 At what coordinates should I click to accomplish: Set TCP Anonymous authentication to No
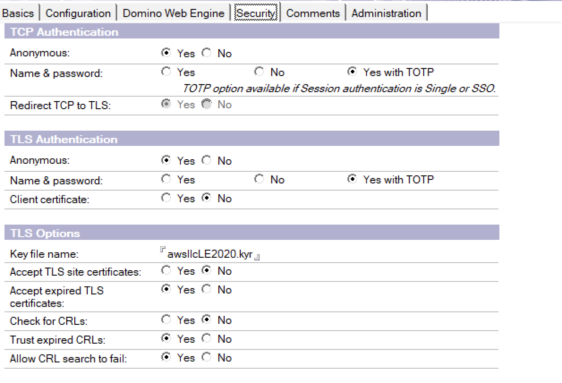pyautogui.click(x=206, y=53)
